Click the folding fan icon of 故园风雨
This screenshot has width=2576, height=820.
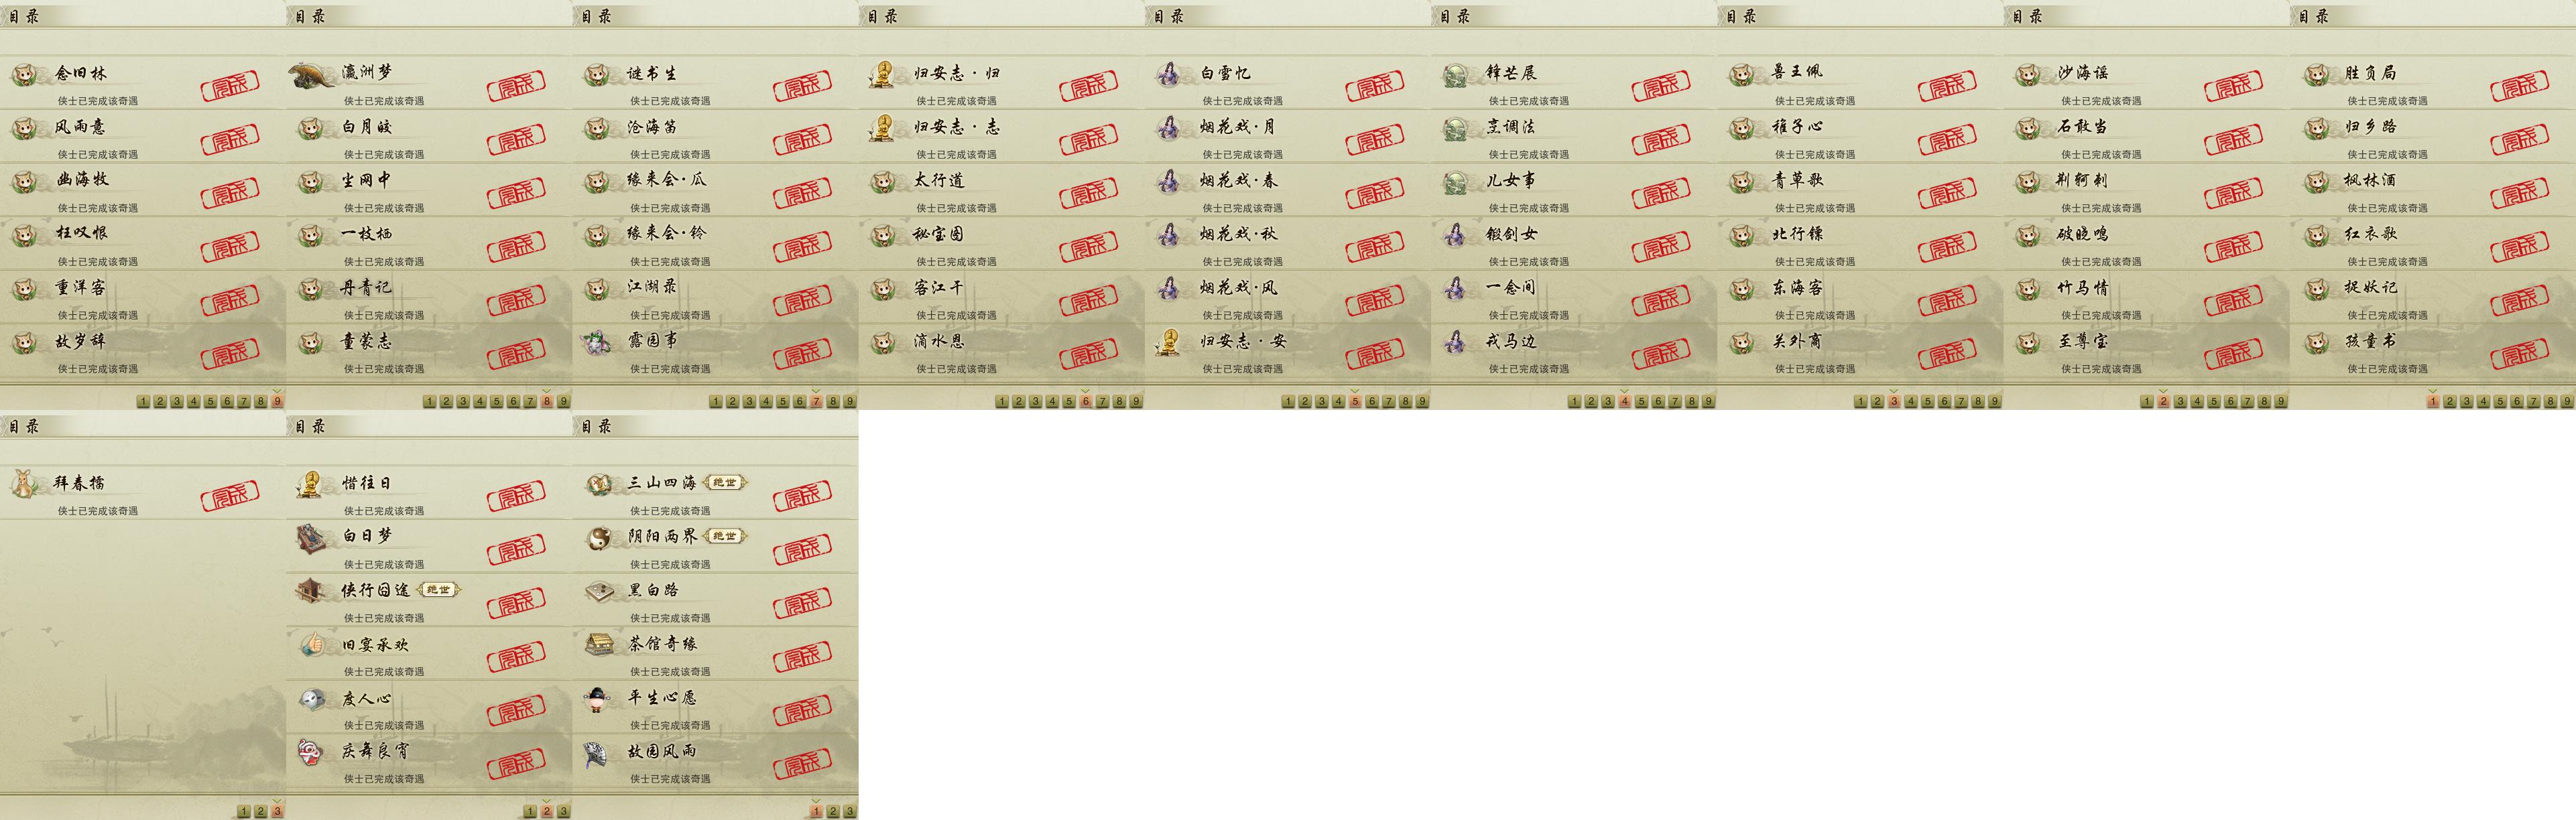(598, 752)
